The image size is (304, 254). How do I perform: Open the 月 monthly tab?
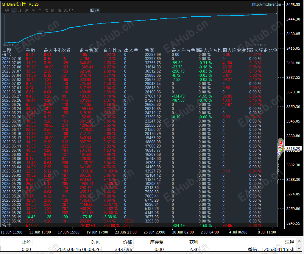[27, 10]
